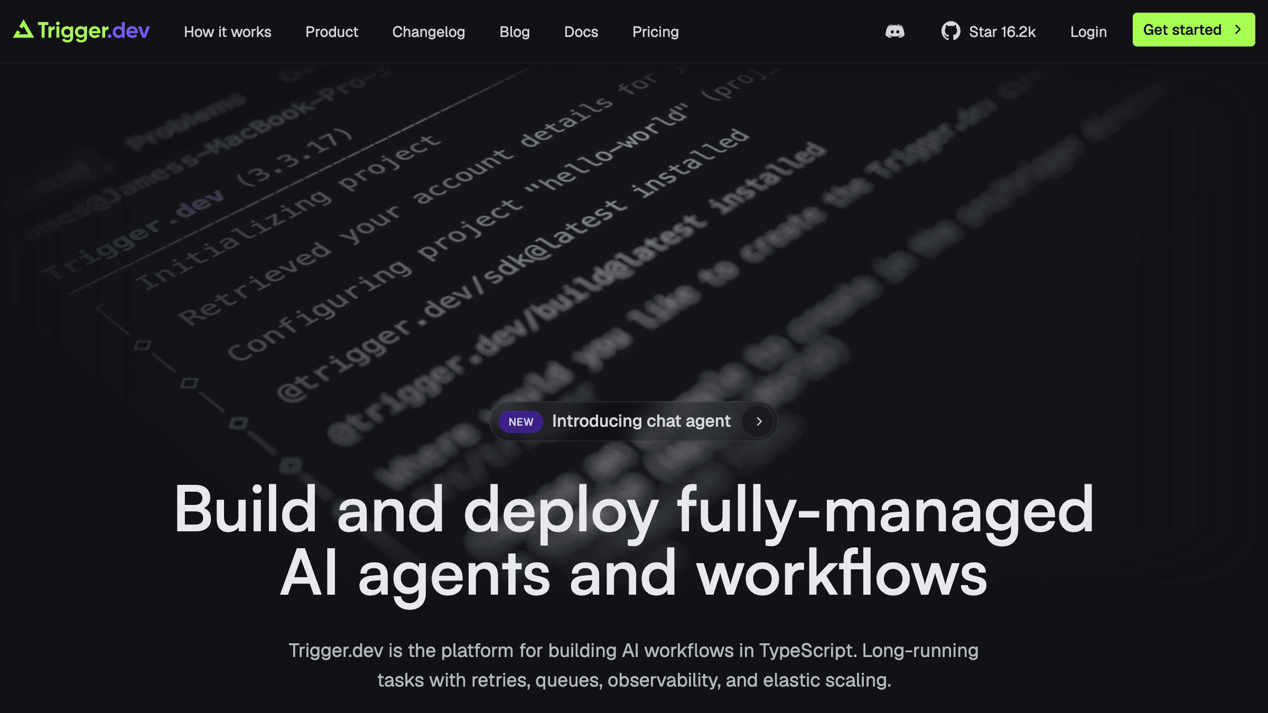Click the green Get started button

(x=1194, y=30)
